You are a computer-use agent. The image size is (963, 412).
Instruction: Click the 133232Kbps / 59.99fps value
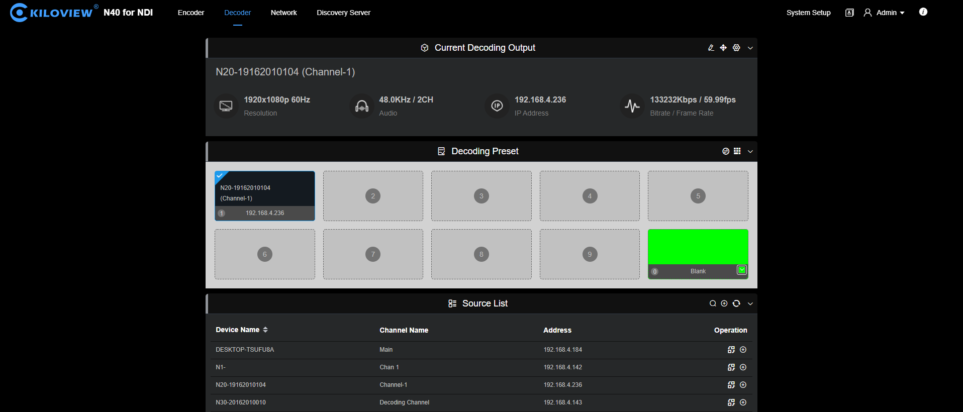(x=693, y=99)
